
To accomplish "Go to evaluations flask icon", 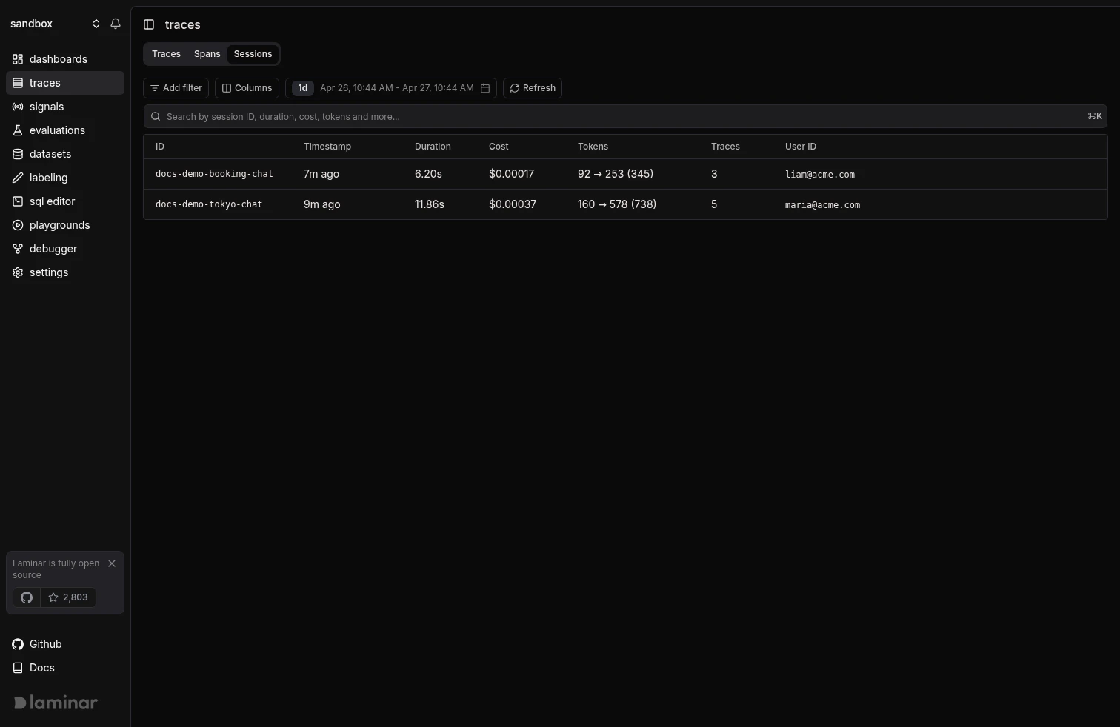I will pyautogui.click(x=18, y=130).
